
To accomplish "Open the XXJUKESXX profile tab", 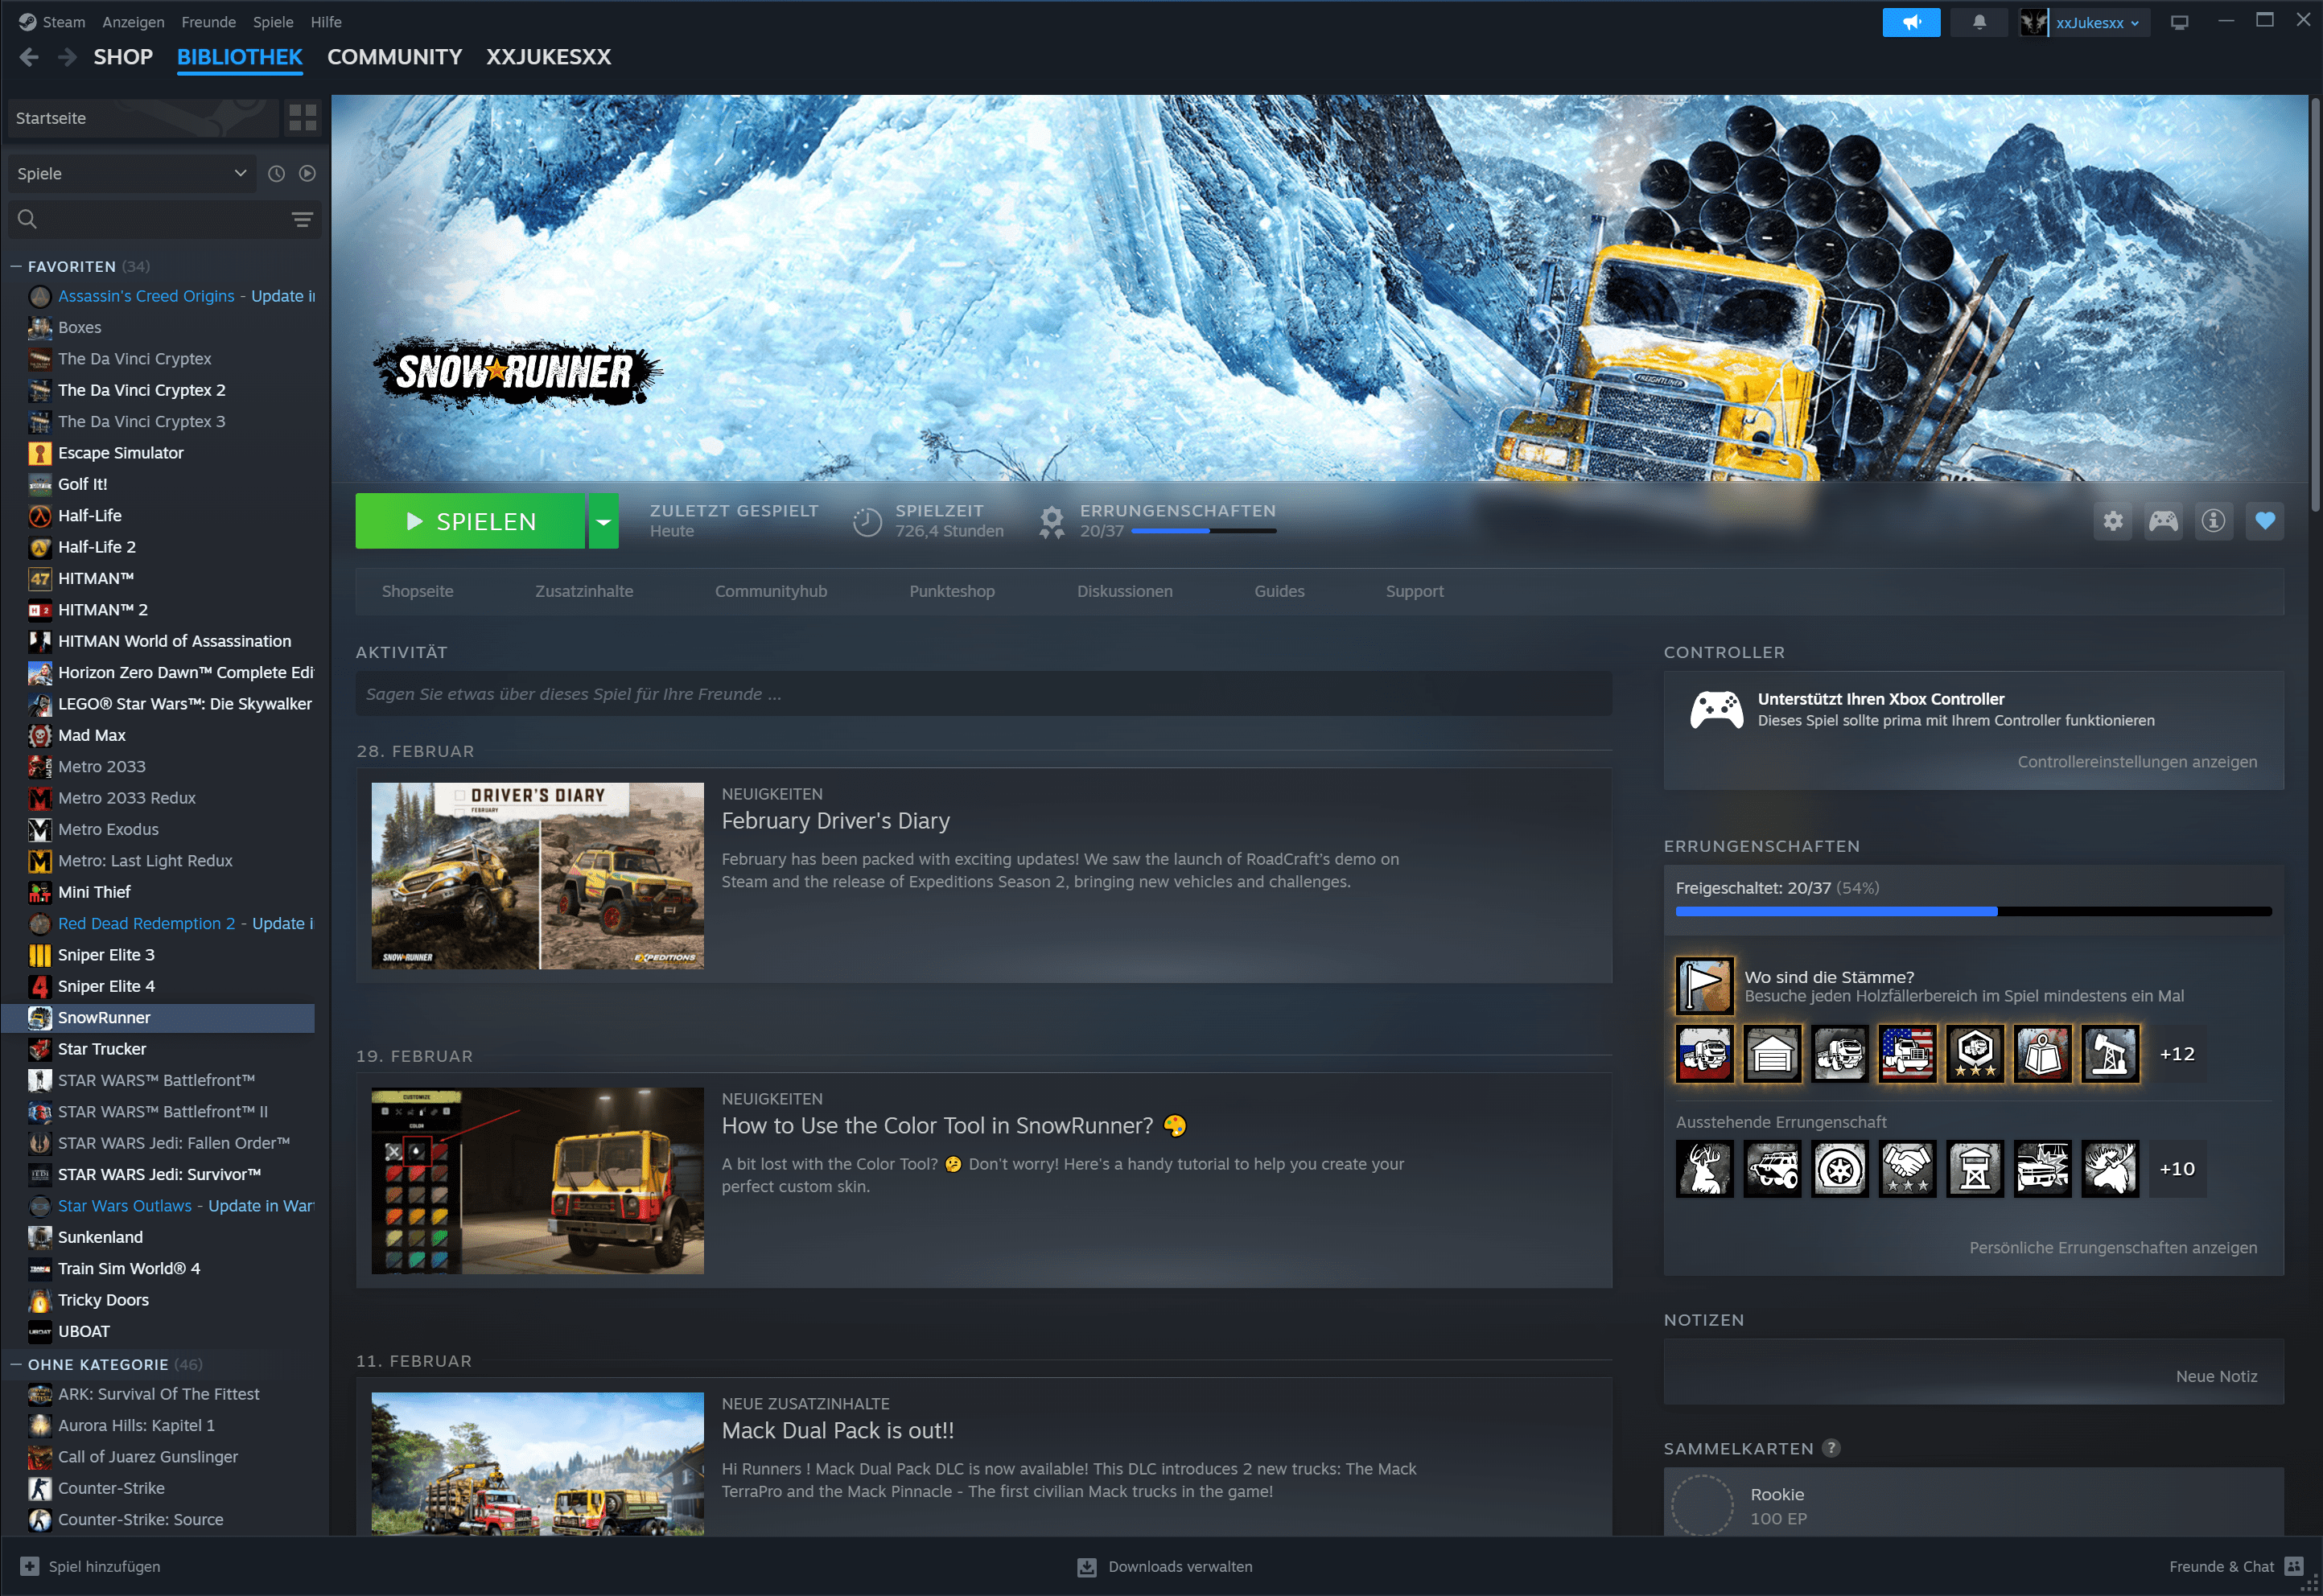I will pyautogui.click(x=548, y=57).
